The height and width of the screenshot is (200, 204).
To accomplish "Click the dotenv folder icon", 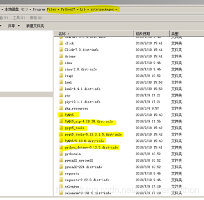I will (x=61, y=56).
